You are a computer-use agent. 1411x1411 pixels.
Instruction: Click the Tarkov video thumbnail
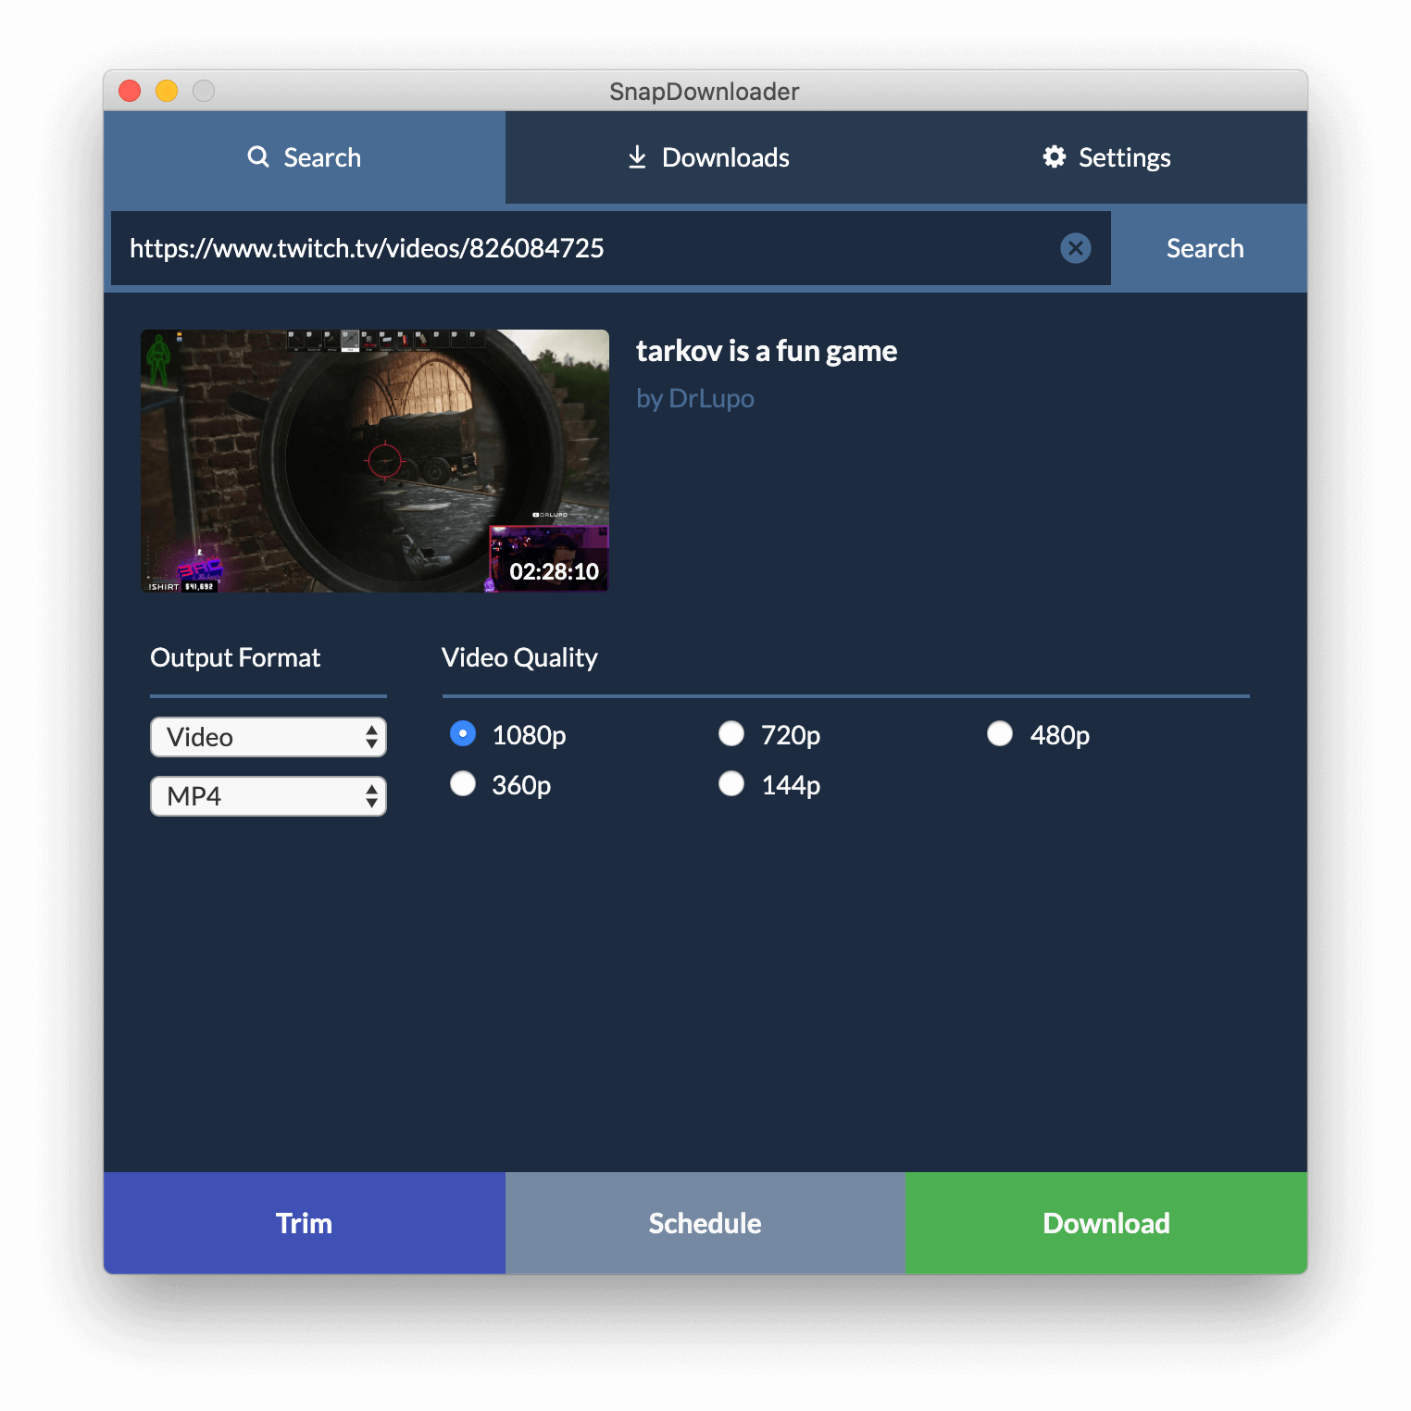tap(375, 461)
